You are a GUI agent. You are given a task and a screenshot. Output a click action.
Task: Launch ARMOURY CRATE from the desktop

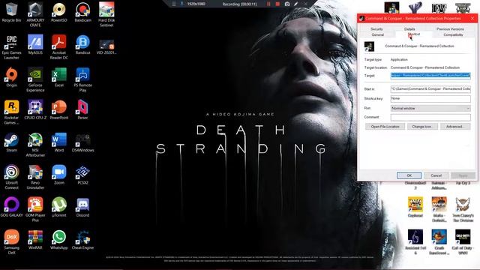[x=35, y=14]
